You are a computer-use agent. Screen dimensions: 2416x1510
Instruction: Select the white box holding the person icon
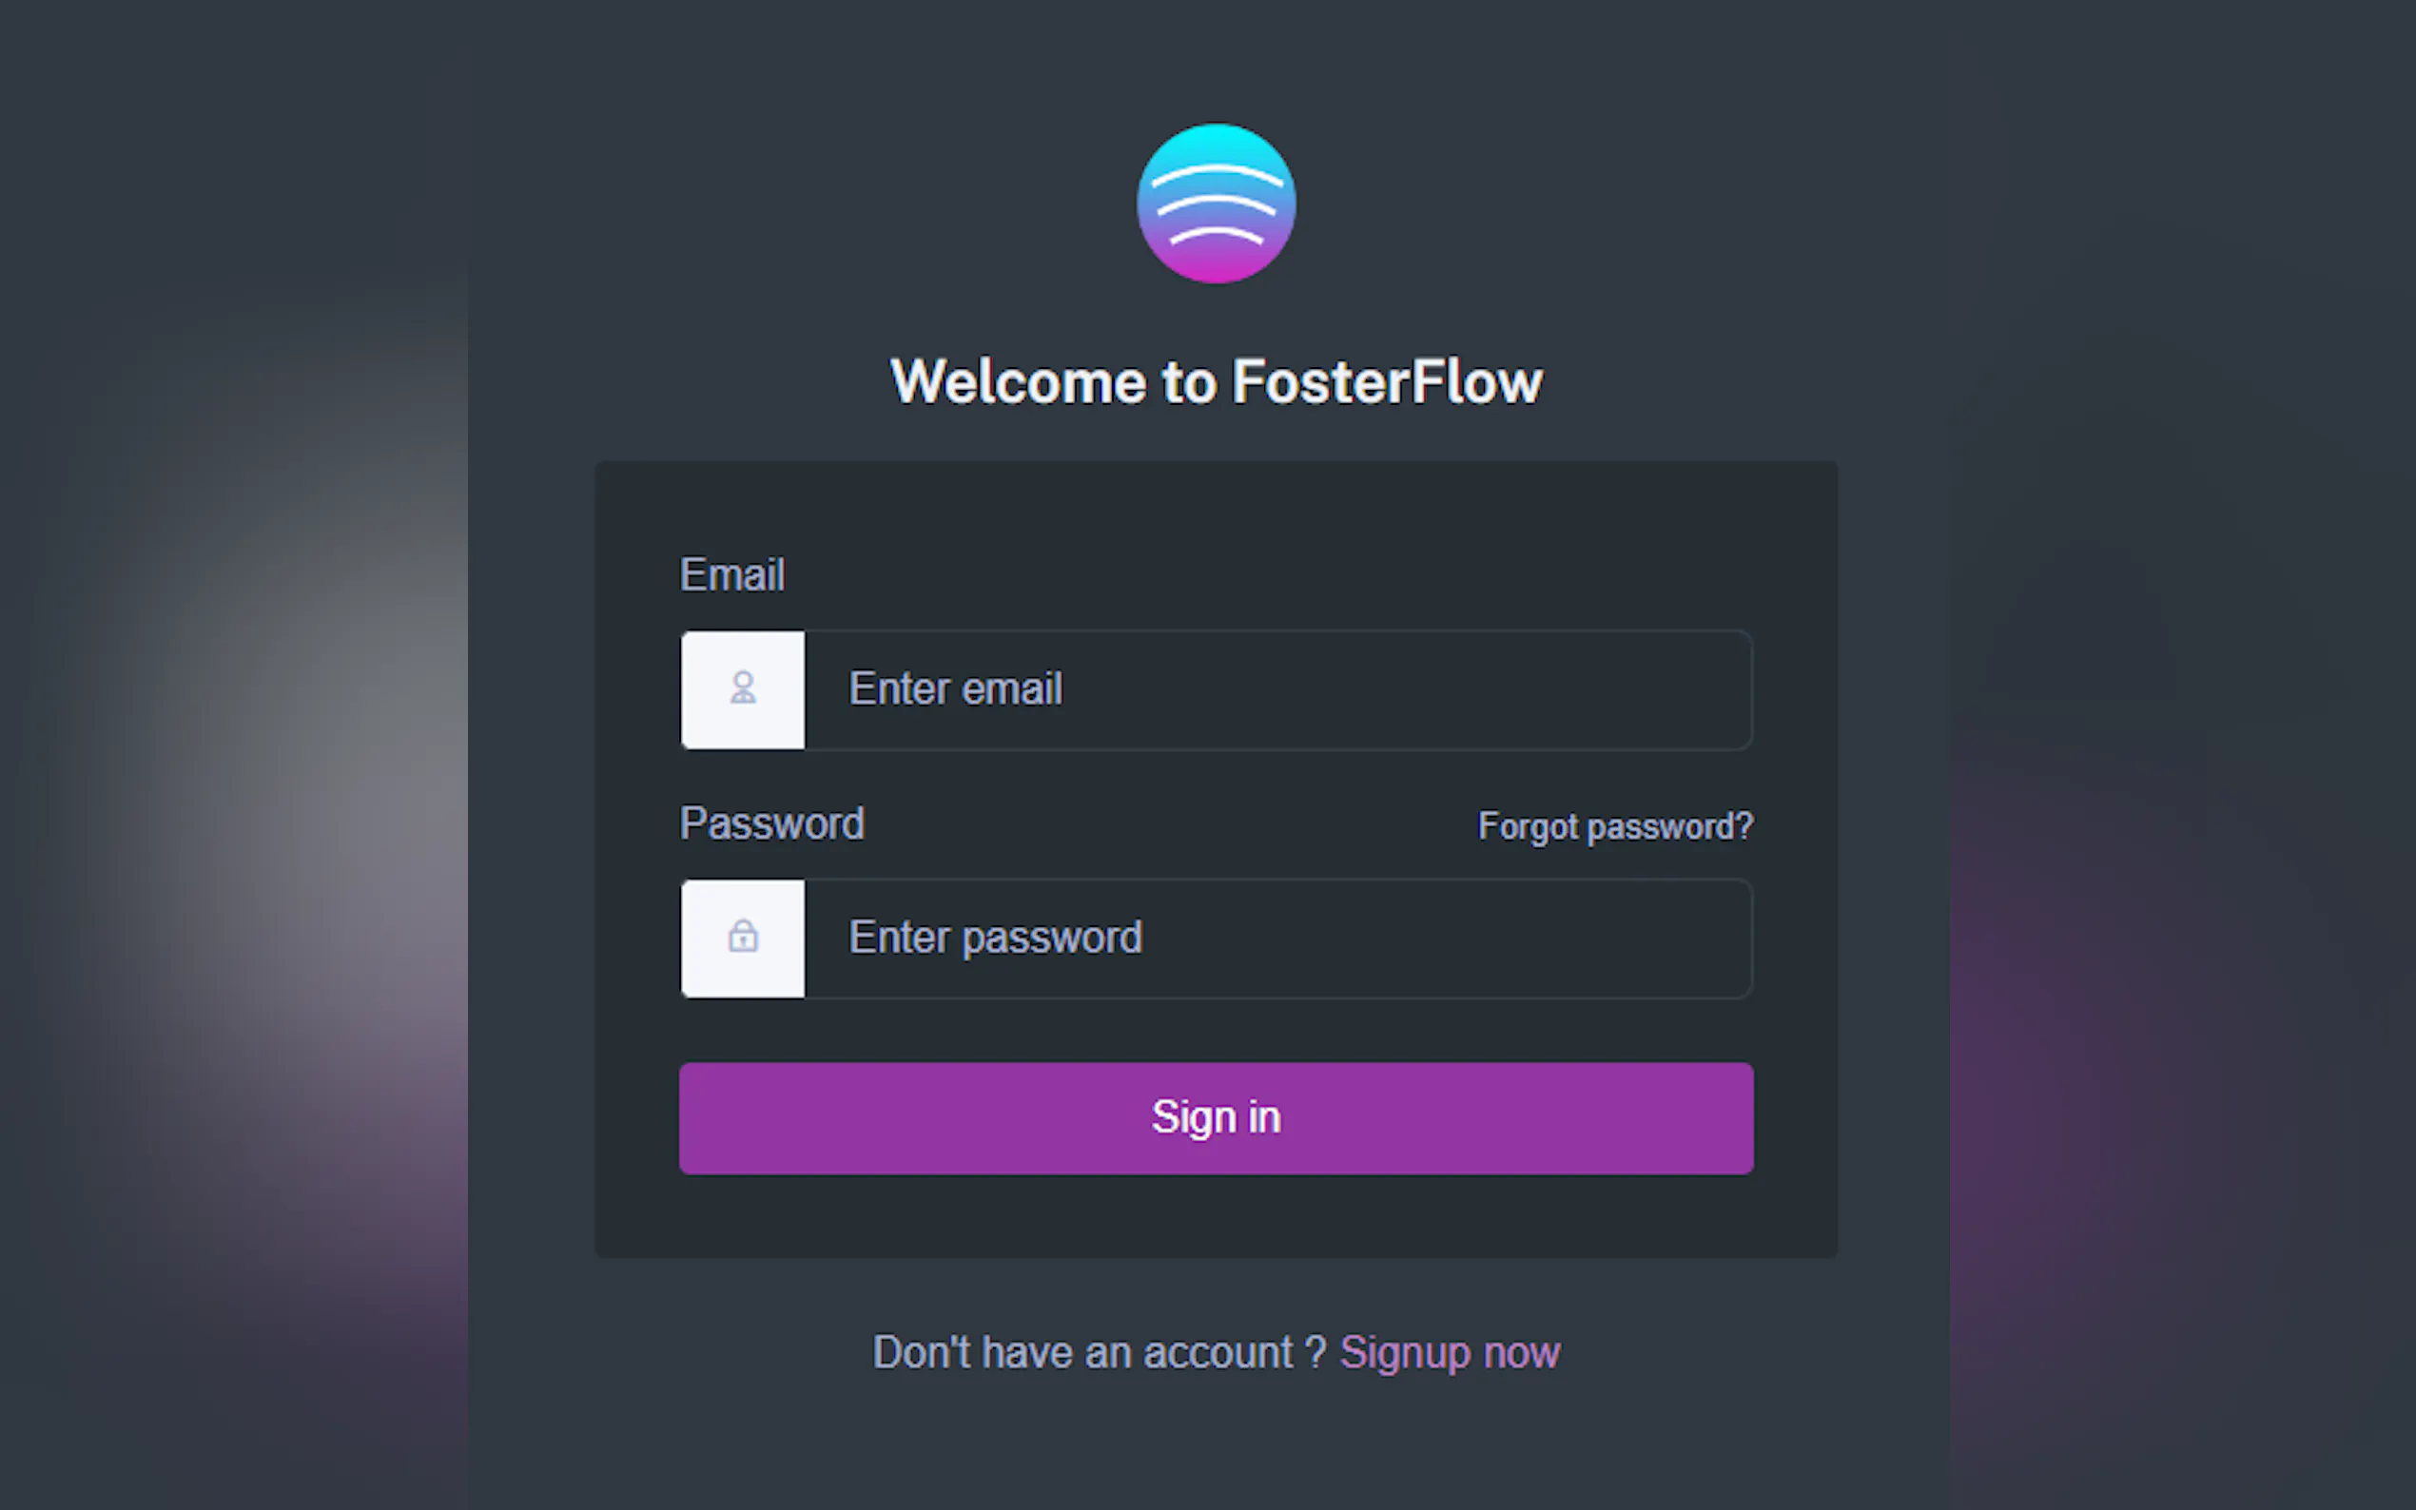coord(742,689)
